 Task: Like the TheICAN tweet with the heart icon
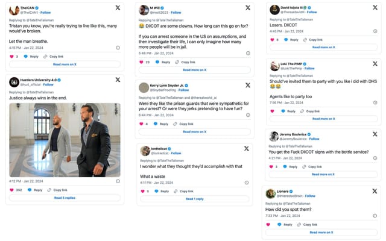pyautogui.click(x=11, y=56)
